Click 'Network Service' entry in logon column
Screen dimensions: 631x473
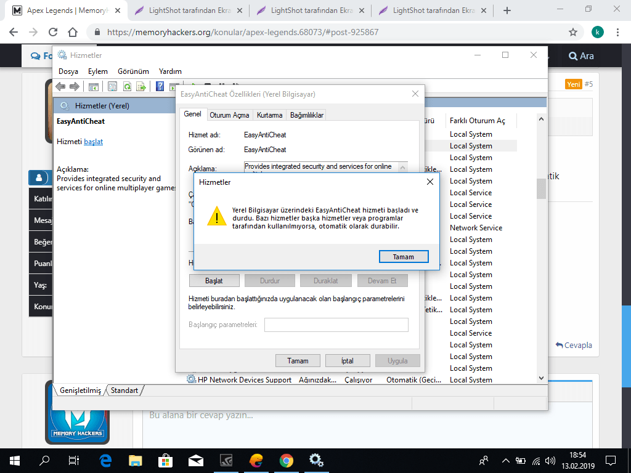pos(476,228)
